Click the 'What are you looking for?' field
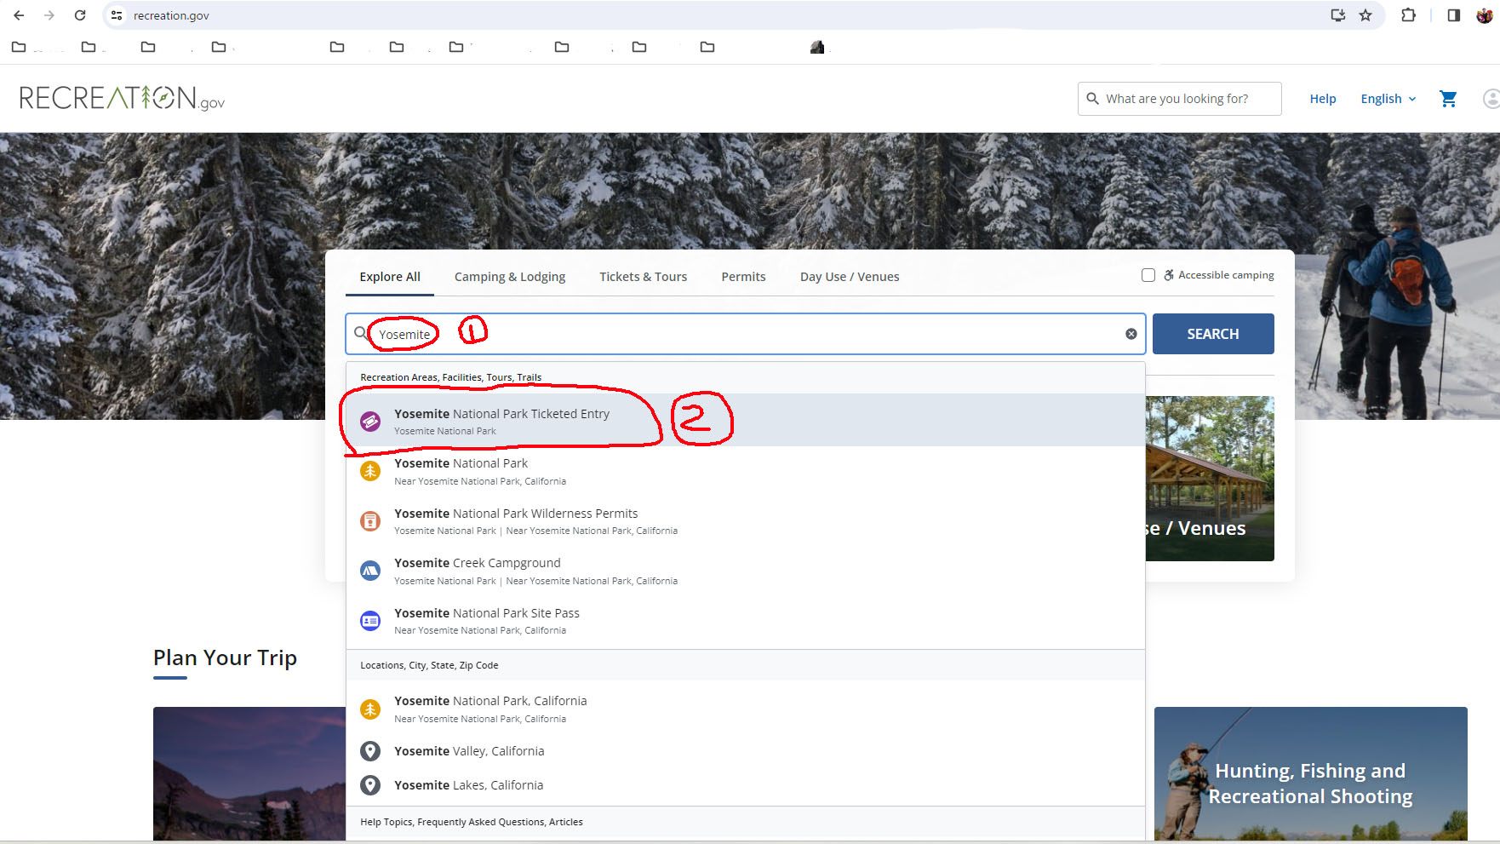1500x844 pixels. pos(1188,99)
